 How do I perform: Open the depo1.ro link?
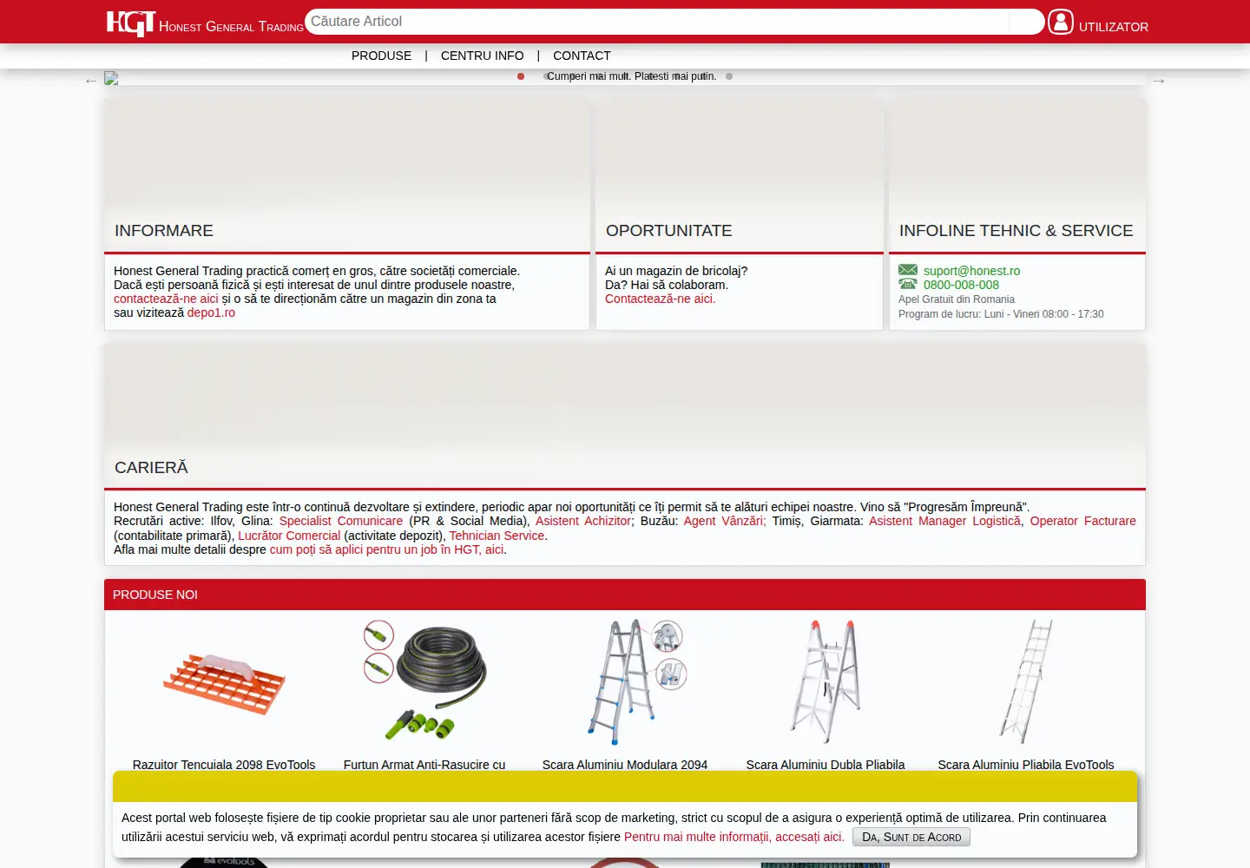[x=211, y=312]
